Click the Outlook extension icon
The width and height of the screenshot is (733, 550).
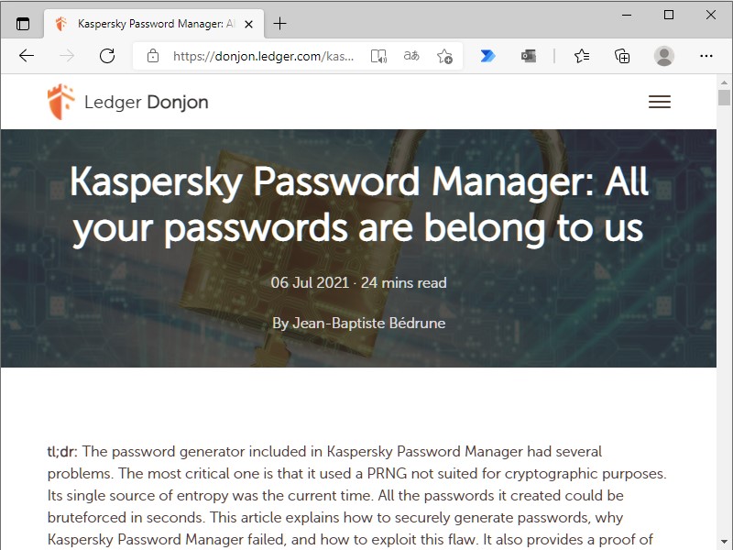[x=529, y=56]
